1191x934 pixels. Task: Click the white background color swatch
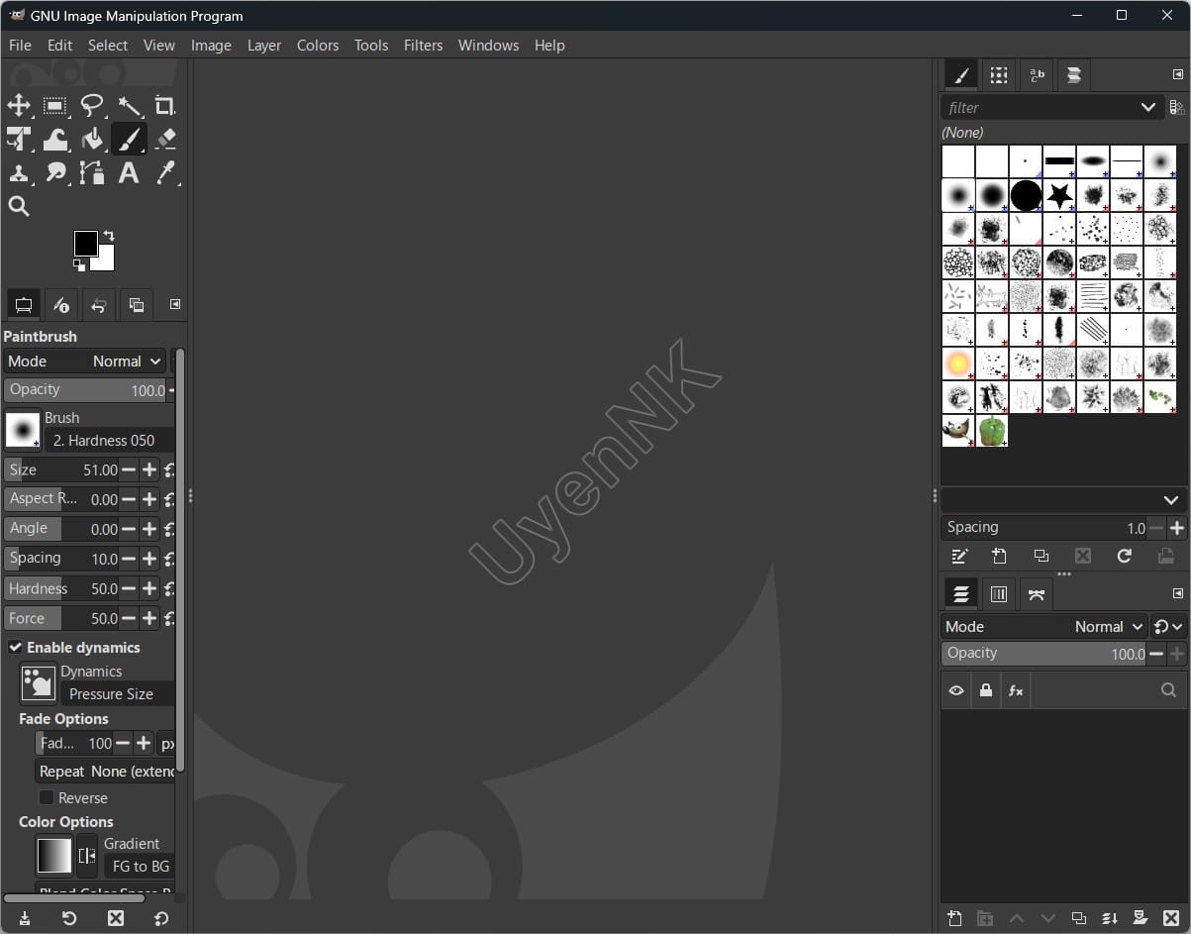[x=106, y=261]
